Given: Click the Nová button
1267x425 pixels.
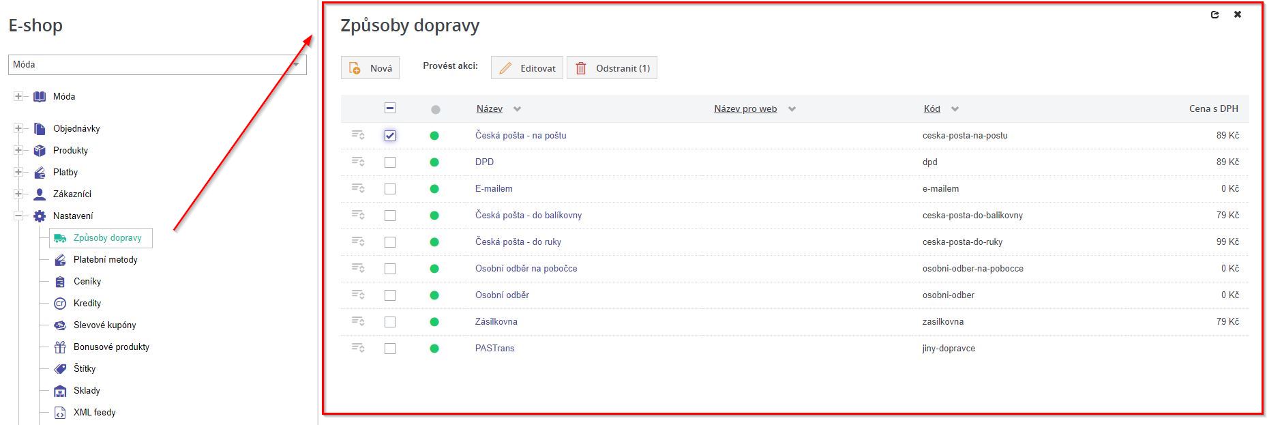Looking at the screenshot, I should pyautogui.click(x=370, y=68).
